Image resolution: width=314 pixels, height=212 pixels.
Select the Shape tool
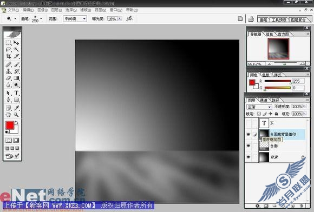click(x=16, y=100)
